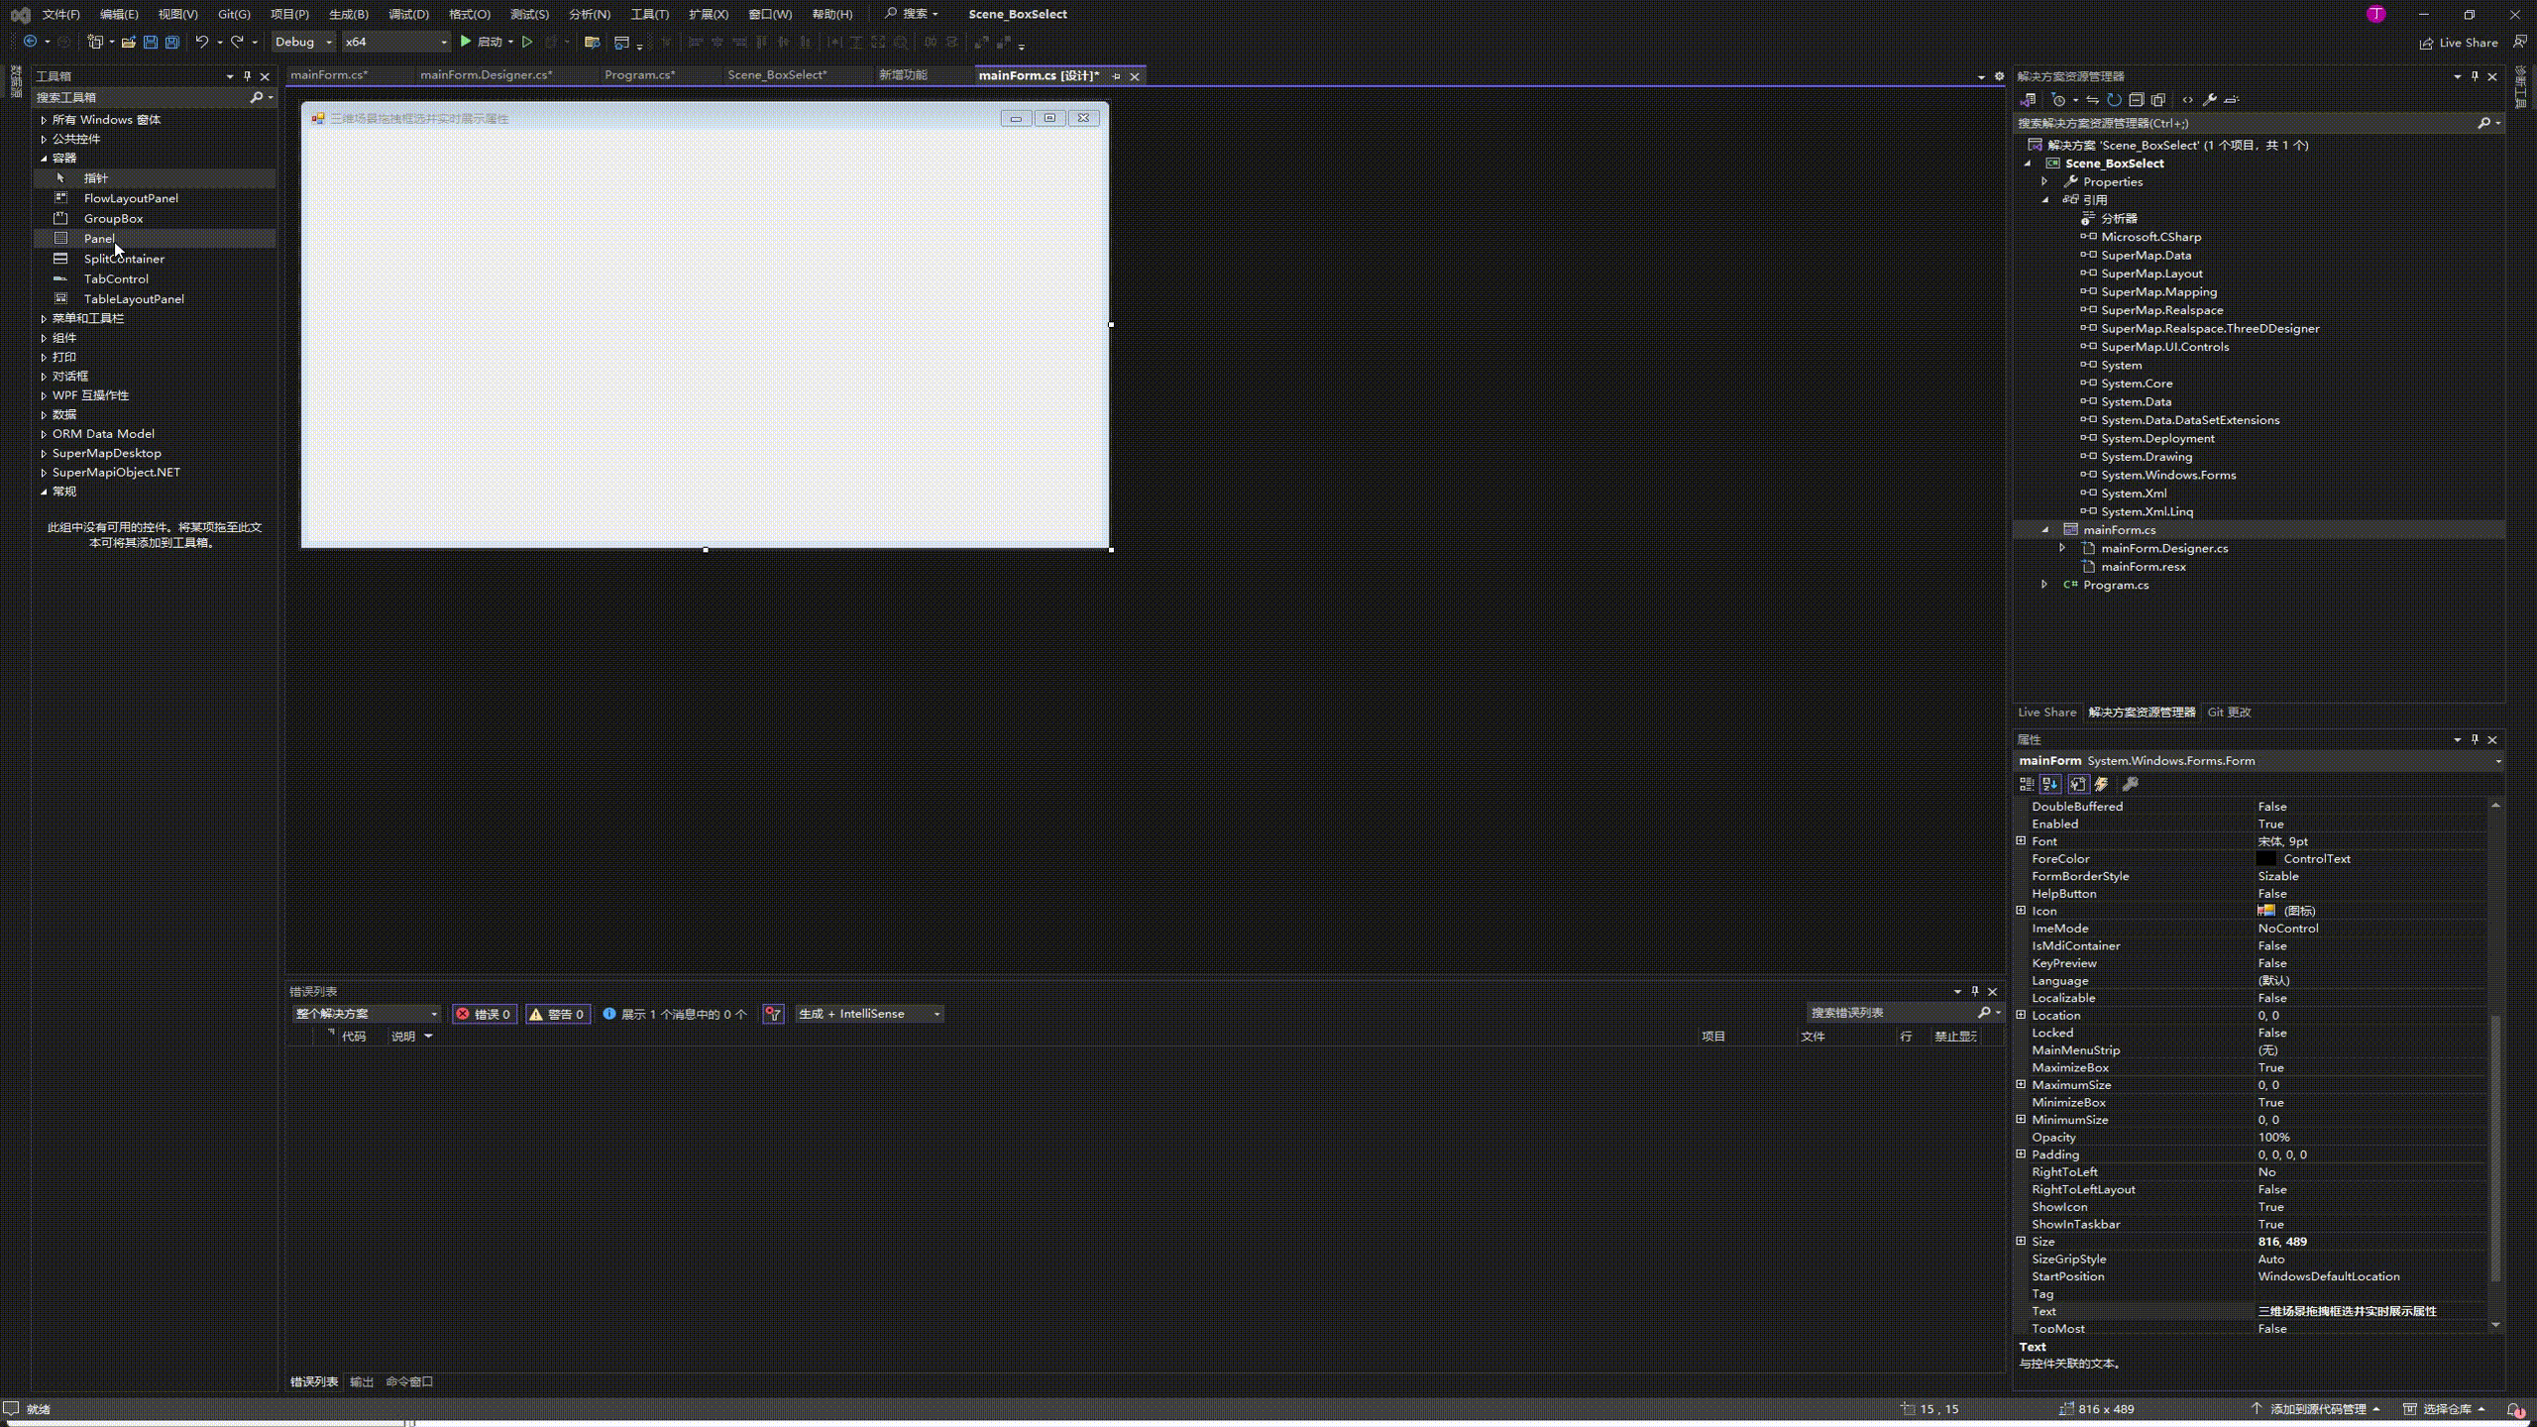
Task: Open the Debug configuration dropdown
Action: [x=303, y=42]
